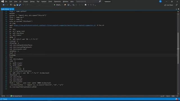Open the notifications bell in status bar
This screenshot has width=180, height=101.
coord(177,99)
